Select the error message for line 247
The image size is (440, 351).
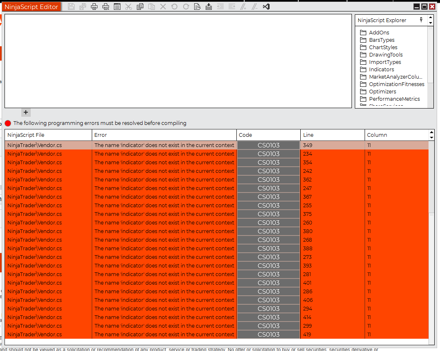point(164,188)
